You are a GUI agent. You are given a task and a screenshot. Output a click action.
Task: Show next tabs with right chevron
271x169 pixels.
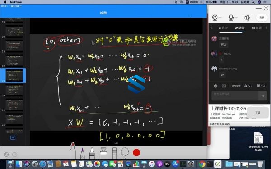(266, 28)
